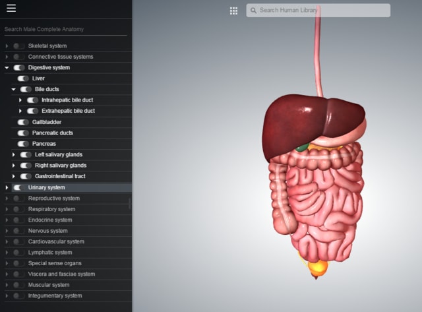Open the hamburger menu
This screenshot has height=312, width=422.
pyautogui.click(x=11, y=9)
